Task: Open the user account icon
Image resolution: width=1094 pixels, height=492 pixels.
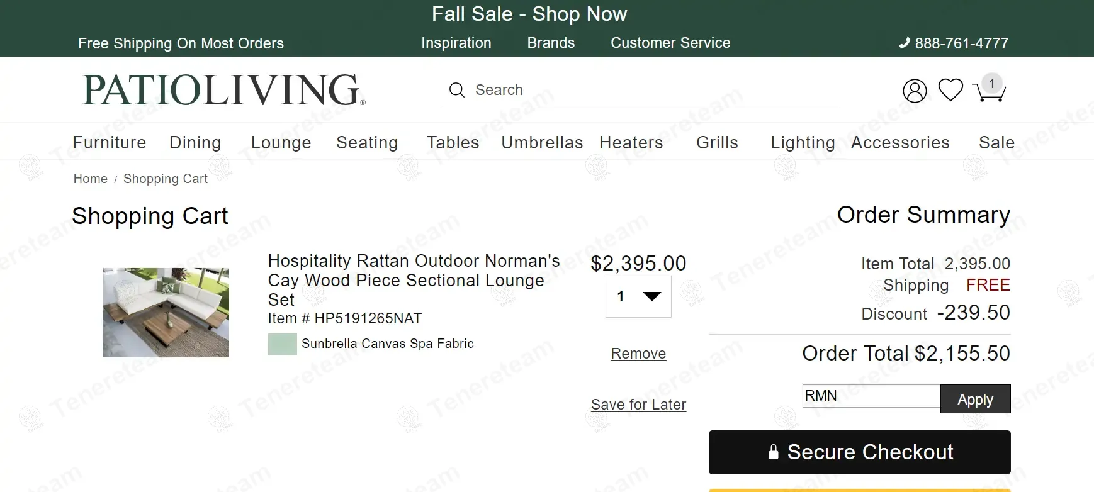Action: pyautogui.click(x=915, y=91)
